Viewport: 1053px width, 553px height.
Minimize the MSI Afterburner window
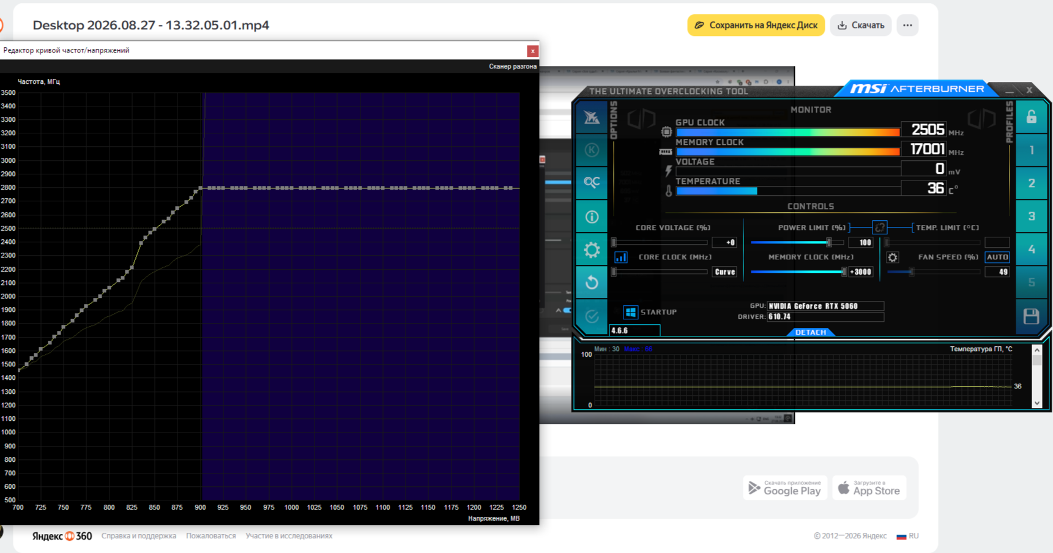pos(1010,91)
